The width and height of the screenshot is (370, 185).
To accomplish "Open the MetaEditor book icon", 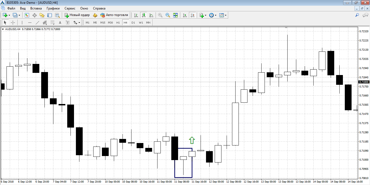I will click(x=95, y=15).
